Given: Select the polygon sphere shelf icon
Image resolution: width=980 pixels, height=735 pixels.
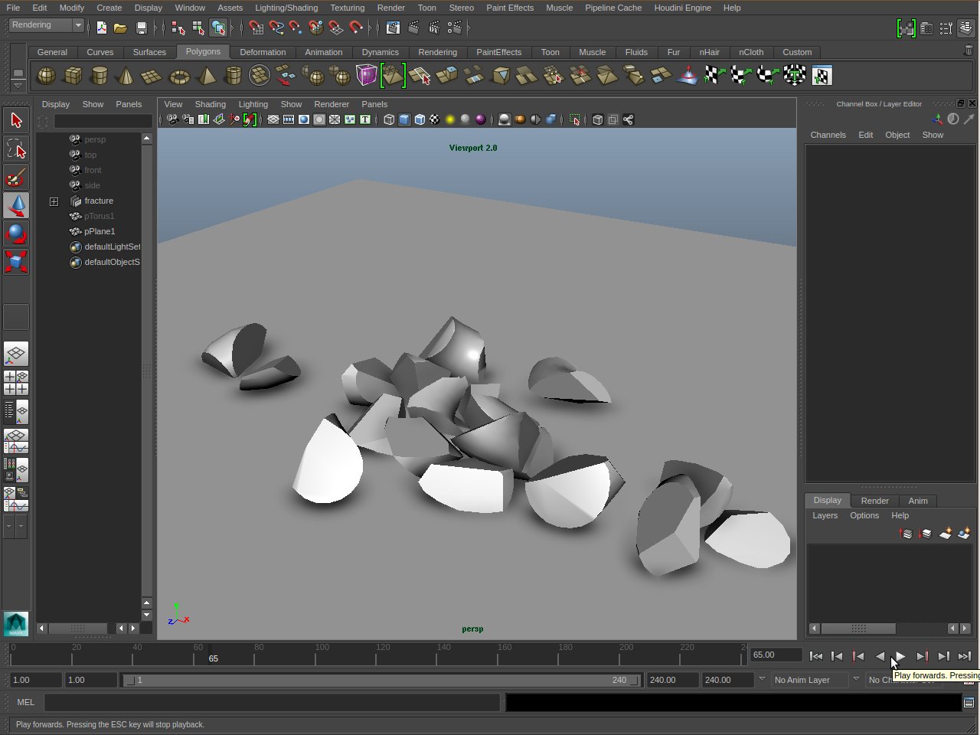Looking at the screenshot, I should click(46, 76).
